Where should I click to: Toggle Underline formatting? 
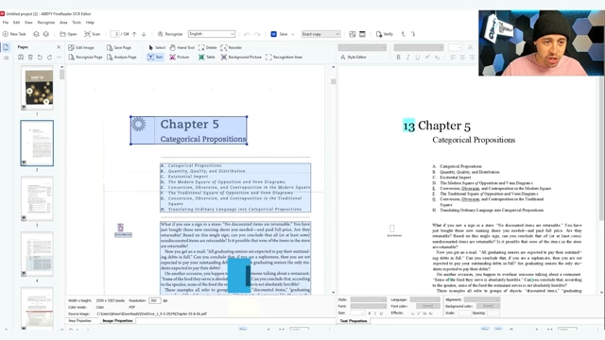click(418, 57)
